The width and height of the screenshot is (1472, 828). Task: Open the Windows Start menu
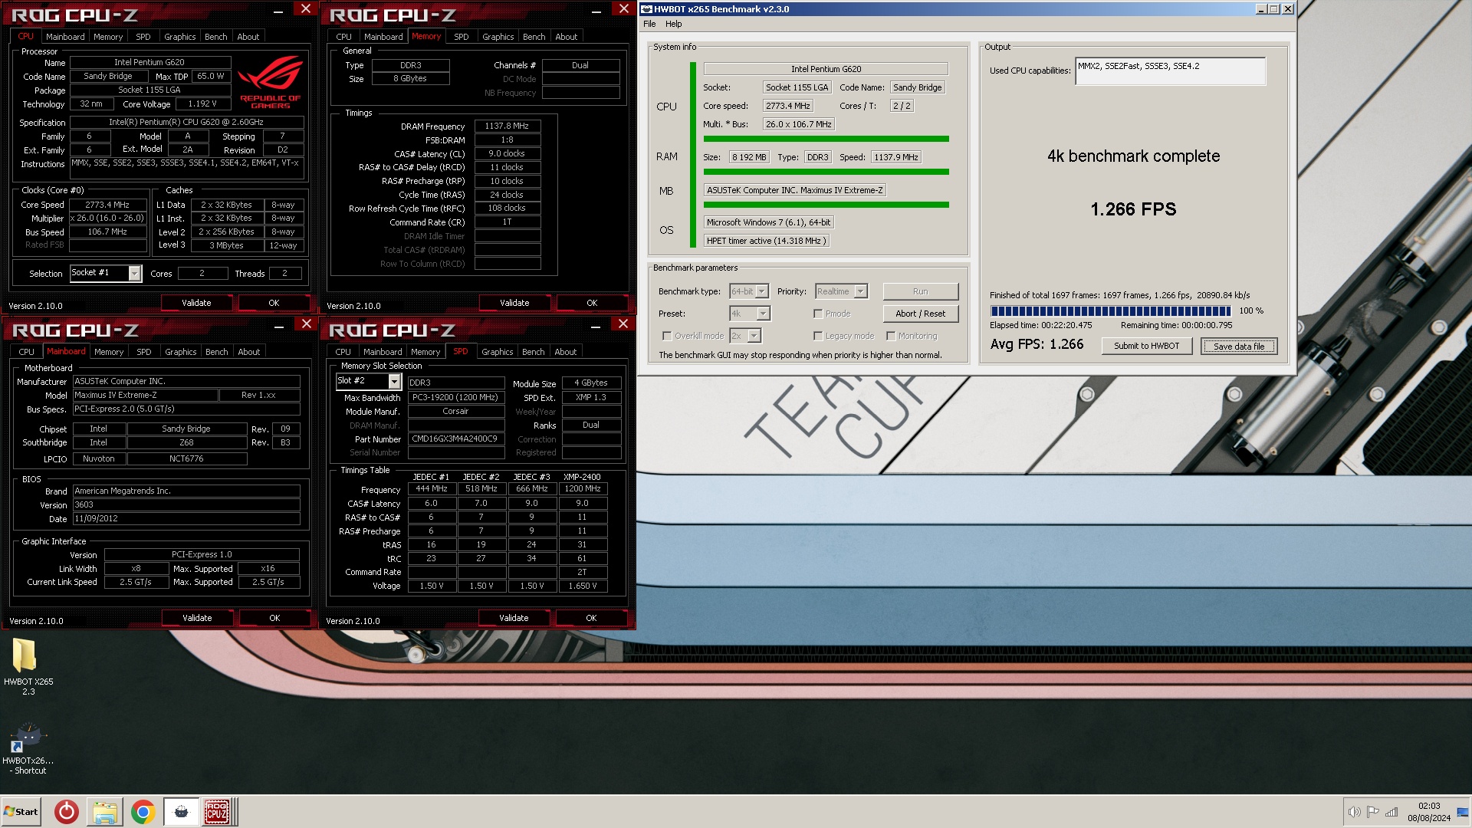21,812
